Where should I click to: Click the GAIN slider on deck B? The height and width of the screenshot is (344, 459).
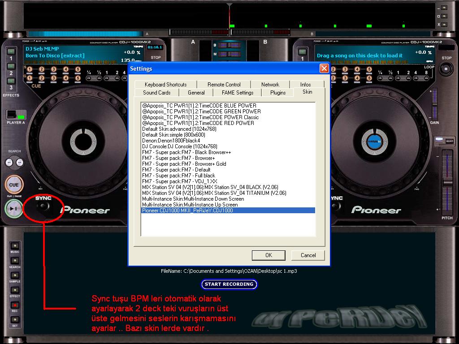(434, 103)
